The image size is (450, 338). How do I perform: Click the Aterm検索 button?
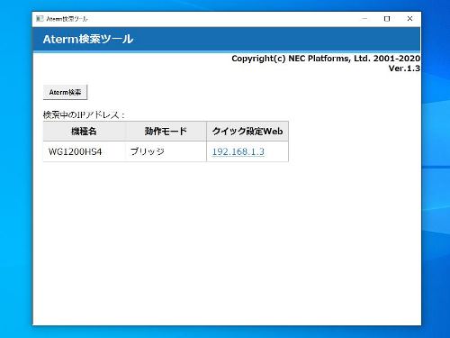[65, 92]
